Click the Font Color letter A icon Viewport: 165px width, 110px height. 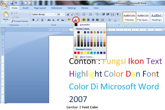75,20
